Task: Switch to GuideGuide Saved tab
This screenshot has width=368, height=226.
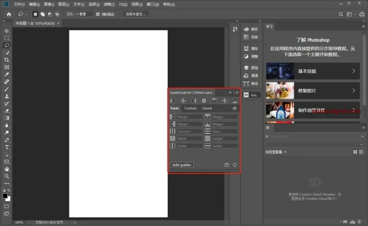Action: coord(207,108)
